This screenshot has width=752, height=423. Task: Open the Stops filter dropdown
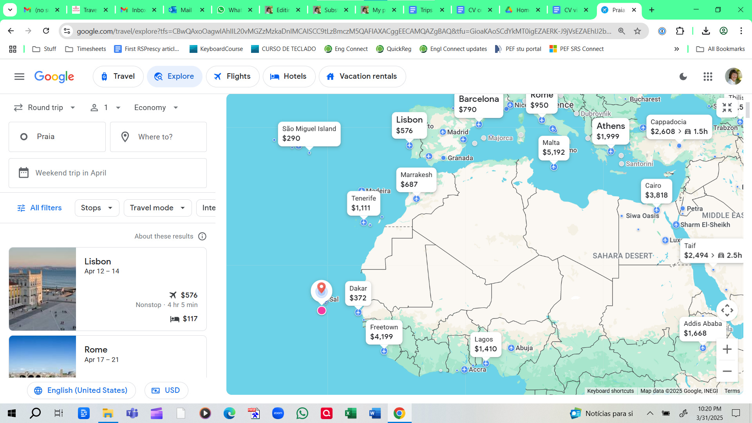point(97,208)
